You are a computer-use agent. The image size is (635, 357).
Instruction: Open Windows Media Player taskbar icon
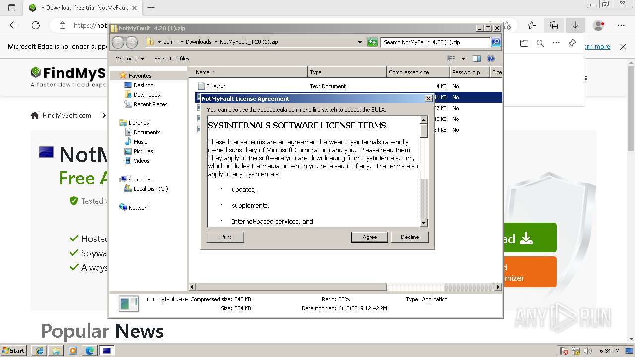coord(73,351)
